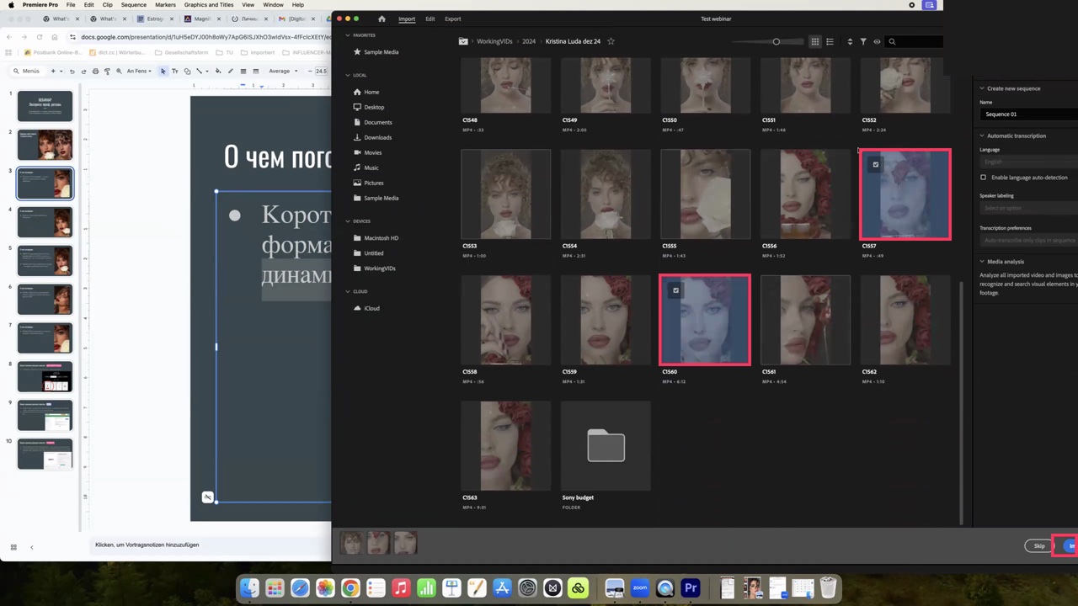The height and width of the screenshot is (606, 1078).
Task: Click the Home icon in Premiere's header
Action: pos(382,19)
